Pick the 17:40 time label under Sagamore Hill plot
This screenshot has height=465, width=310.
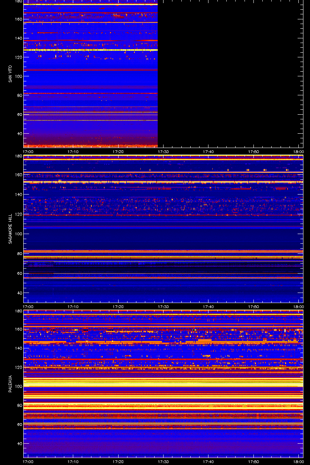pyautogui.click(x=208, y=307)
